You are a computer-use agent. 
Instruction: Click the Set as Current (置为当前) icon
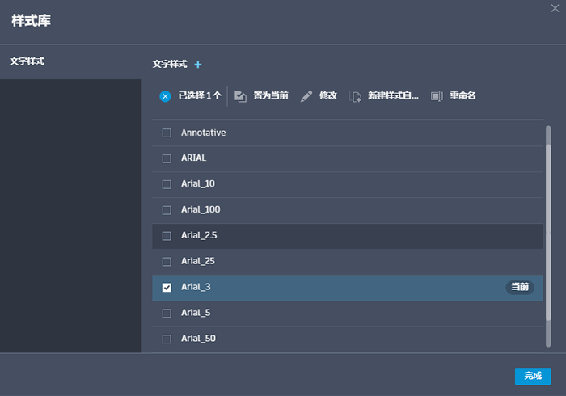click(240, 96)
